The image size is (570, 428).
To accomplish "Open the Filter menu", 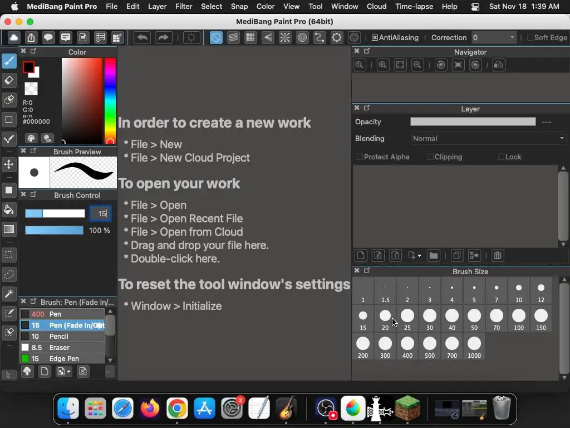I will pos(184,7).
